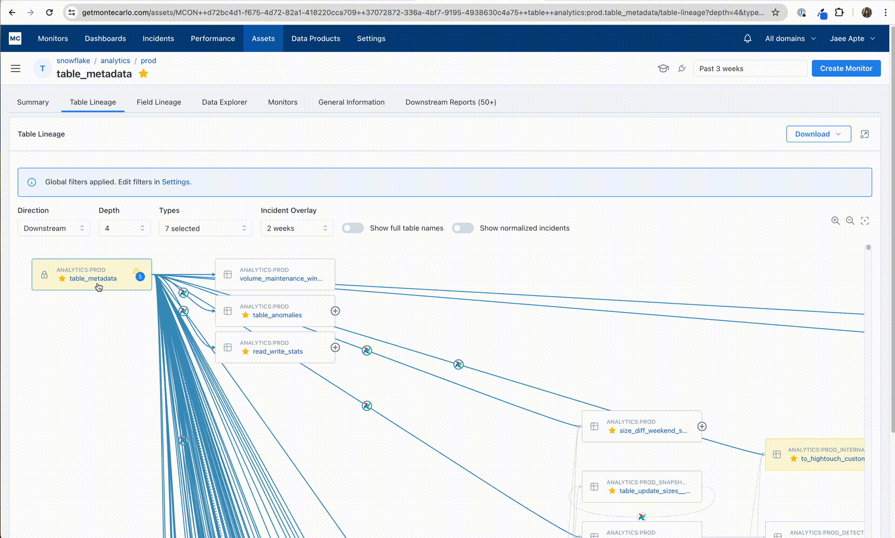Switch to the Data Explorer tab
The image size is (895, 538).
225,102
